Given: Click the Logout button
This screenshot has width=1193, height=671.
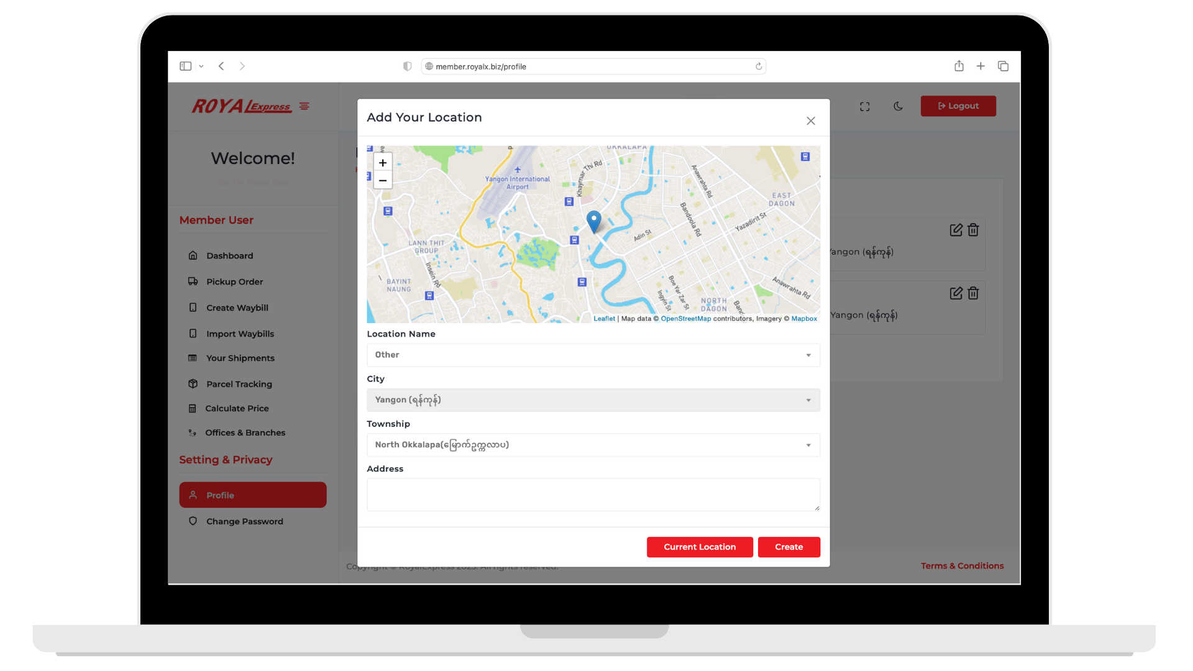Looking at the screenshot, I should (958, 106).
